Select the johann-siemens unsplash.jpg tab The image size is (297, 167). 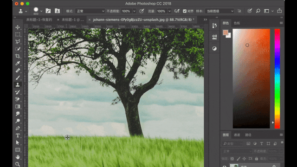(143, 19)
